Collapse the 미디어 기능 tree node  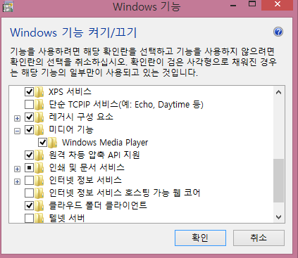pyautogui.click(x=17, y=131)
